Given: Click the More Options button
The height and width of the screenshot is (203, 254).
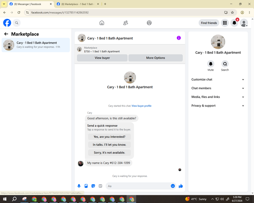Looking at the screenshot, I should click(155, 58).
